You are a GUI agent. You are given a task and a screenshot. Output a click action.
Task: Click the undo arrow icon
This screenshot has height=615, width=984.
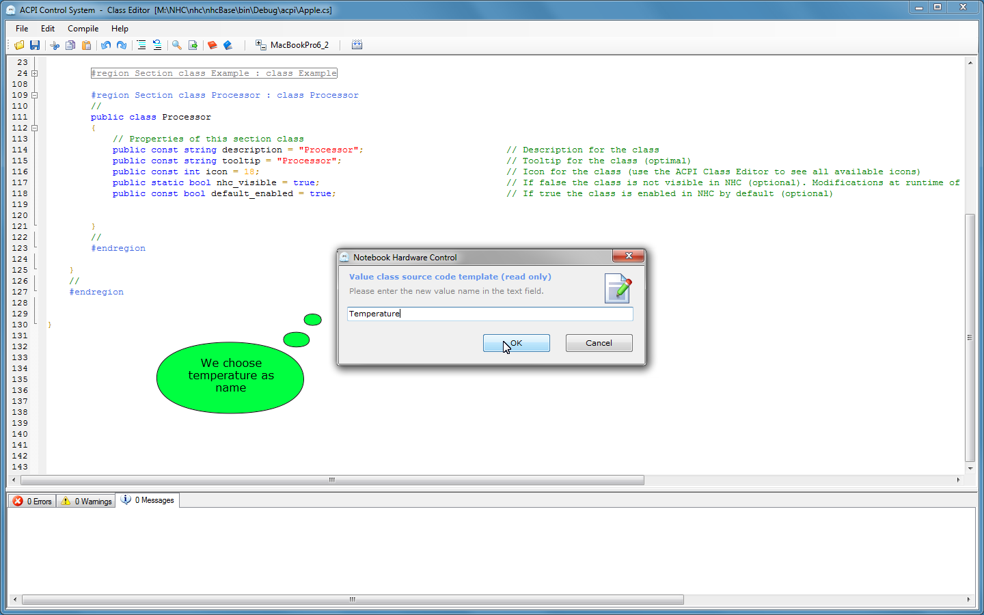106,45
